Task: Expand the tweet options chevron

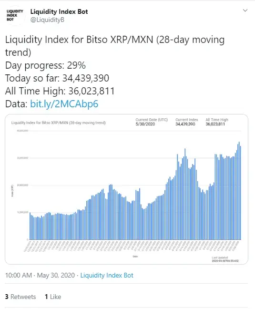Action: 245,10
